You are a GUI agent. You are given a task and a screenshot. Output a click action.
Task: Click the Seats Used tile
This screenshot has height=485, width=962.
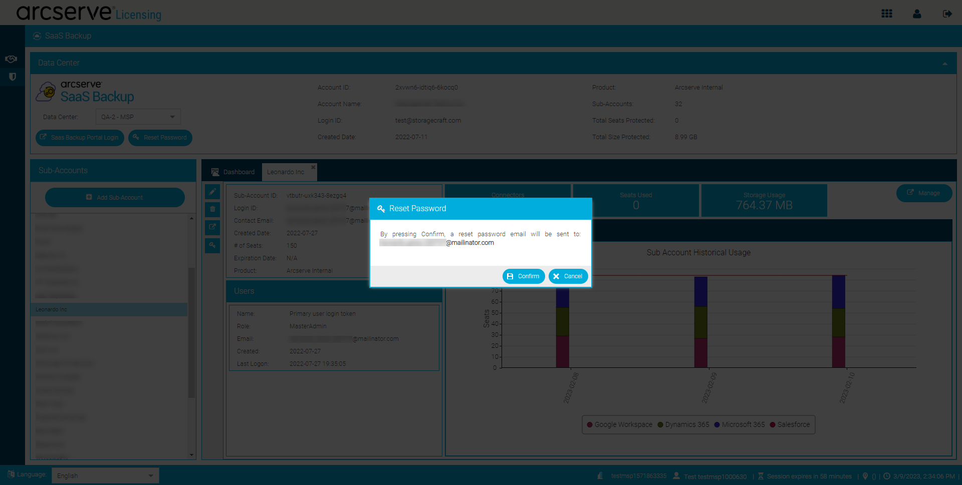point(636,201)
